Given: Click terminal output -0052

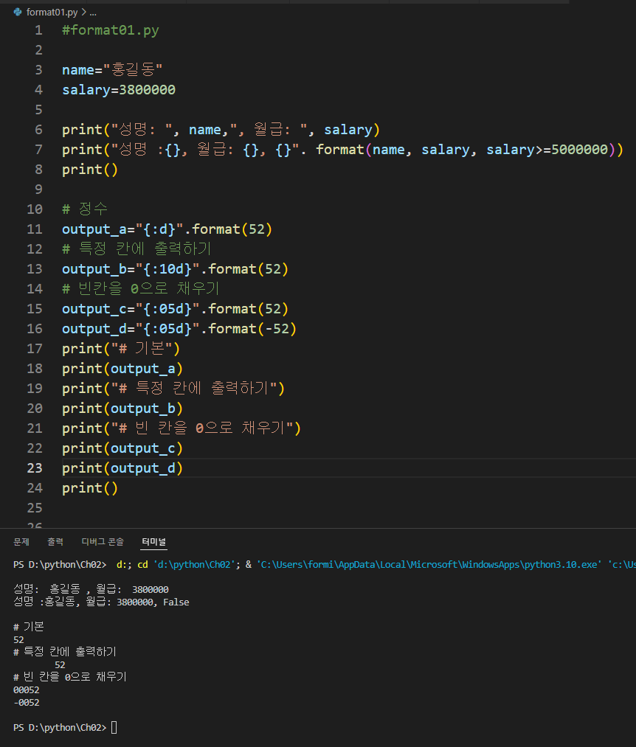Looking at the screenshot, I should [x=27, y=703].
